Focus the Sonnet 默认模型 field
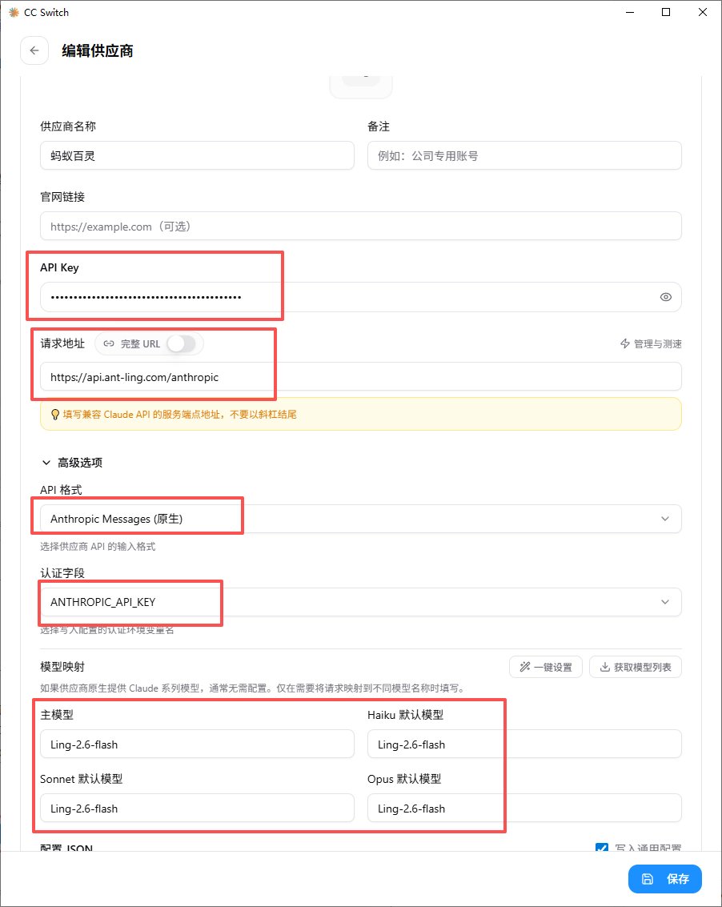The height and width of the screenshot is (907, 722). point(197,809)
